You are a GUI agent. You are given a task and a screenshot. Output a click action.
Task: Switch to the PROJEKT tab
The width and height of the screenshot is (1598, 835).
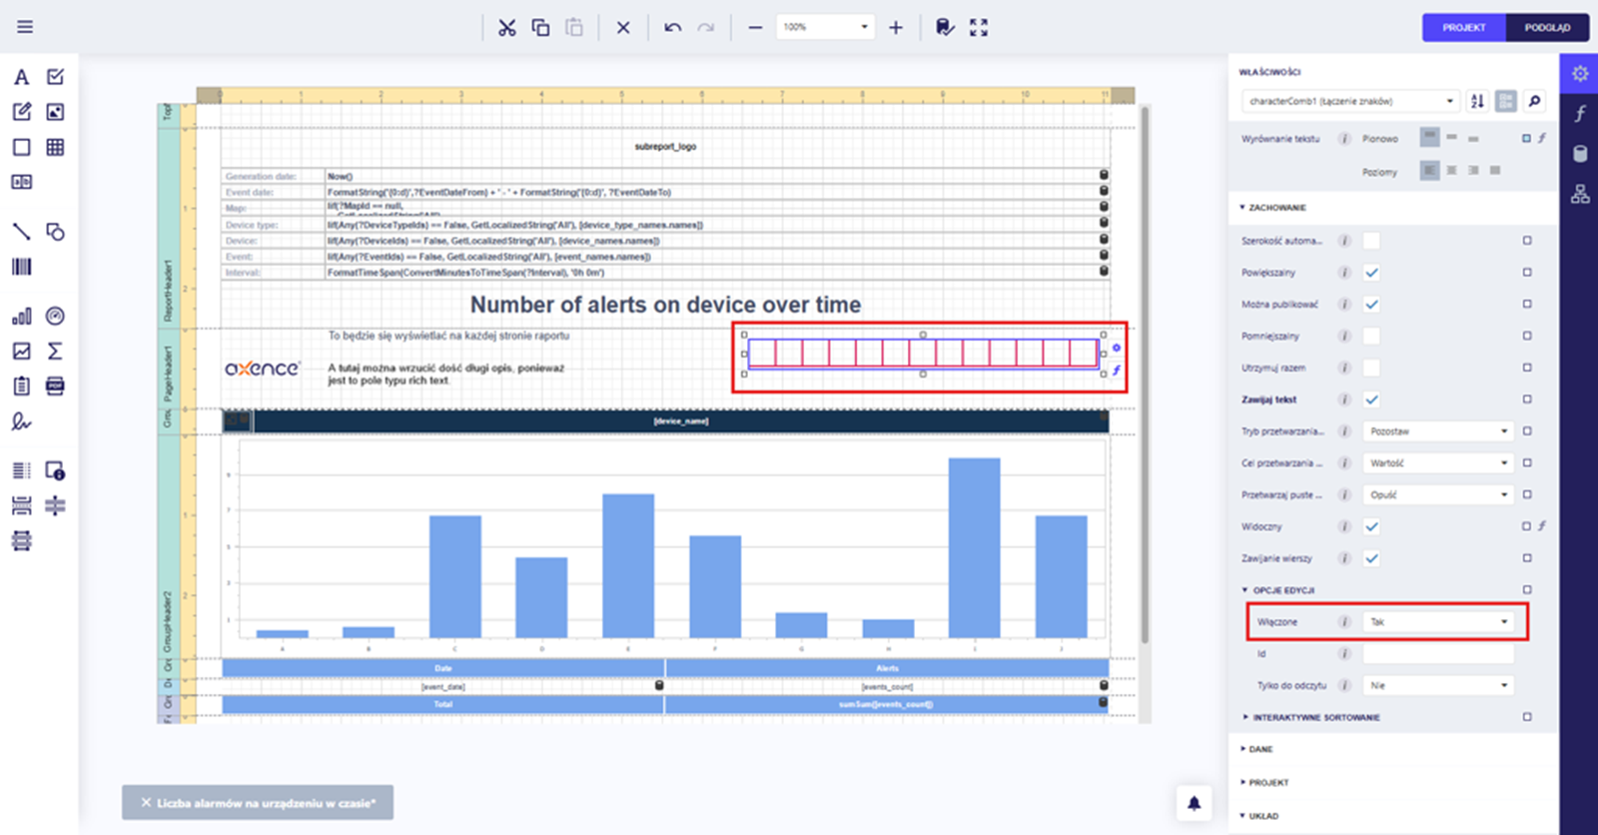(1463, 28)
